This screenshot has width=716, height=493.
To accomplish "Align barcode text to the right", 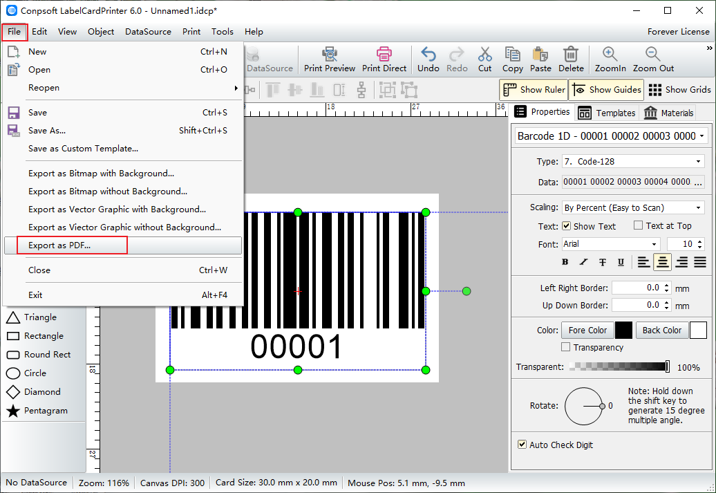I will tap(681, 262).
